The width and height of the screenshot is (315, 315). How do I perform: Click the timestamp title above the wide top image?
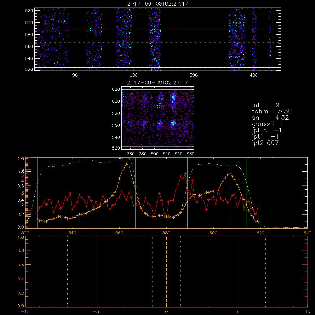point(158,4)
